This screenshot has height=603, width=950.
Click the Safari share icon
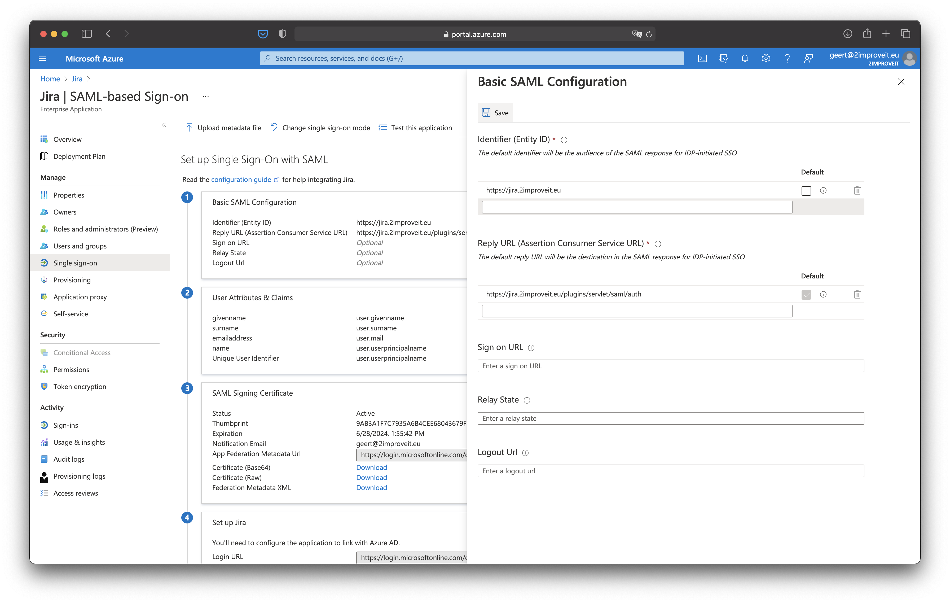click(867, 34)
